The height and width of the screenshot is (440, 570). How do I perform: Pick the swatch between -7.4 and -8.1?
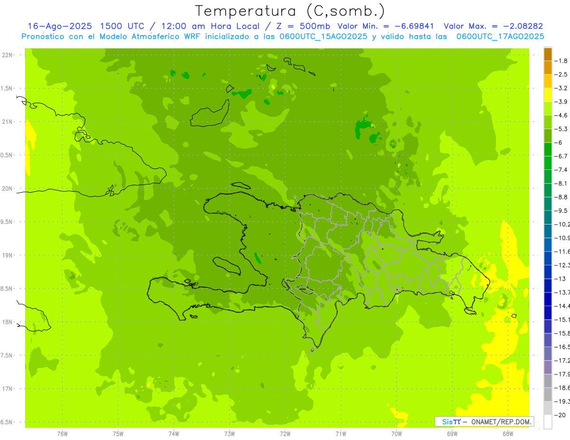point(548,177)
